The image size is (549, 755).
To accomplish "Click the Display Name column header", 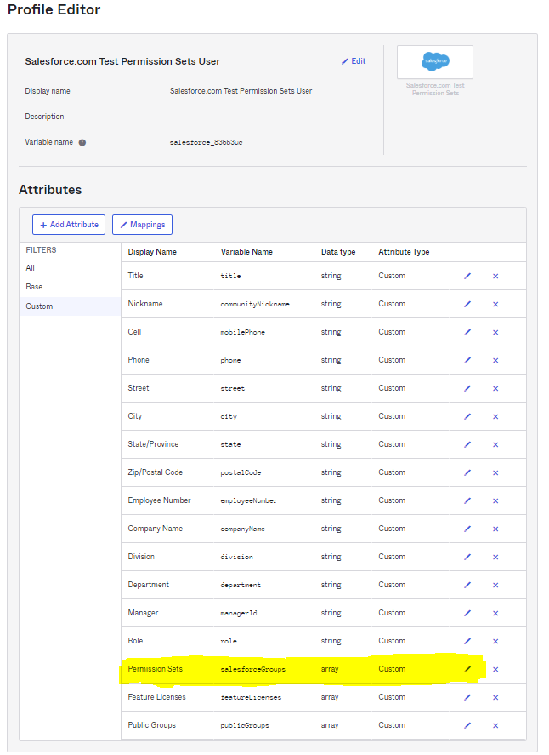I will pos(152,252).
